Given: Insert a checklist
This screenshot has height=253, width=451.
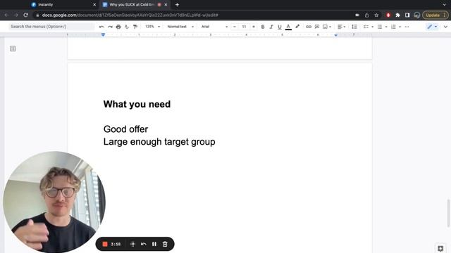Looking at the screenshot, I should click(366, 27).
